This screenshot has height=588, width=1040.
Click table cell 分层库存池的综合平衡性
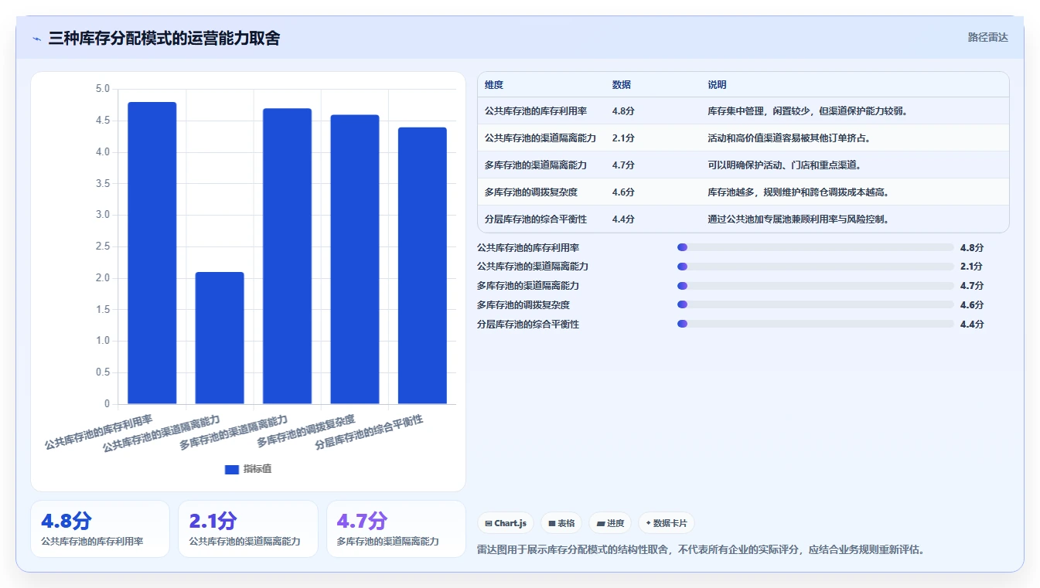pyautogui.click(x=536, y=219)
